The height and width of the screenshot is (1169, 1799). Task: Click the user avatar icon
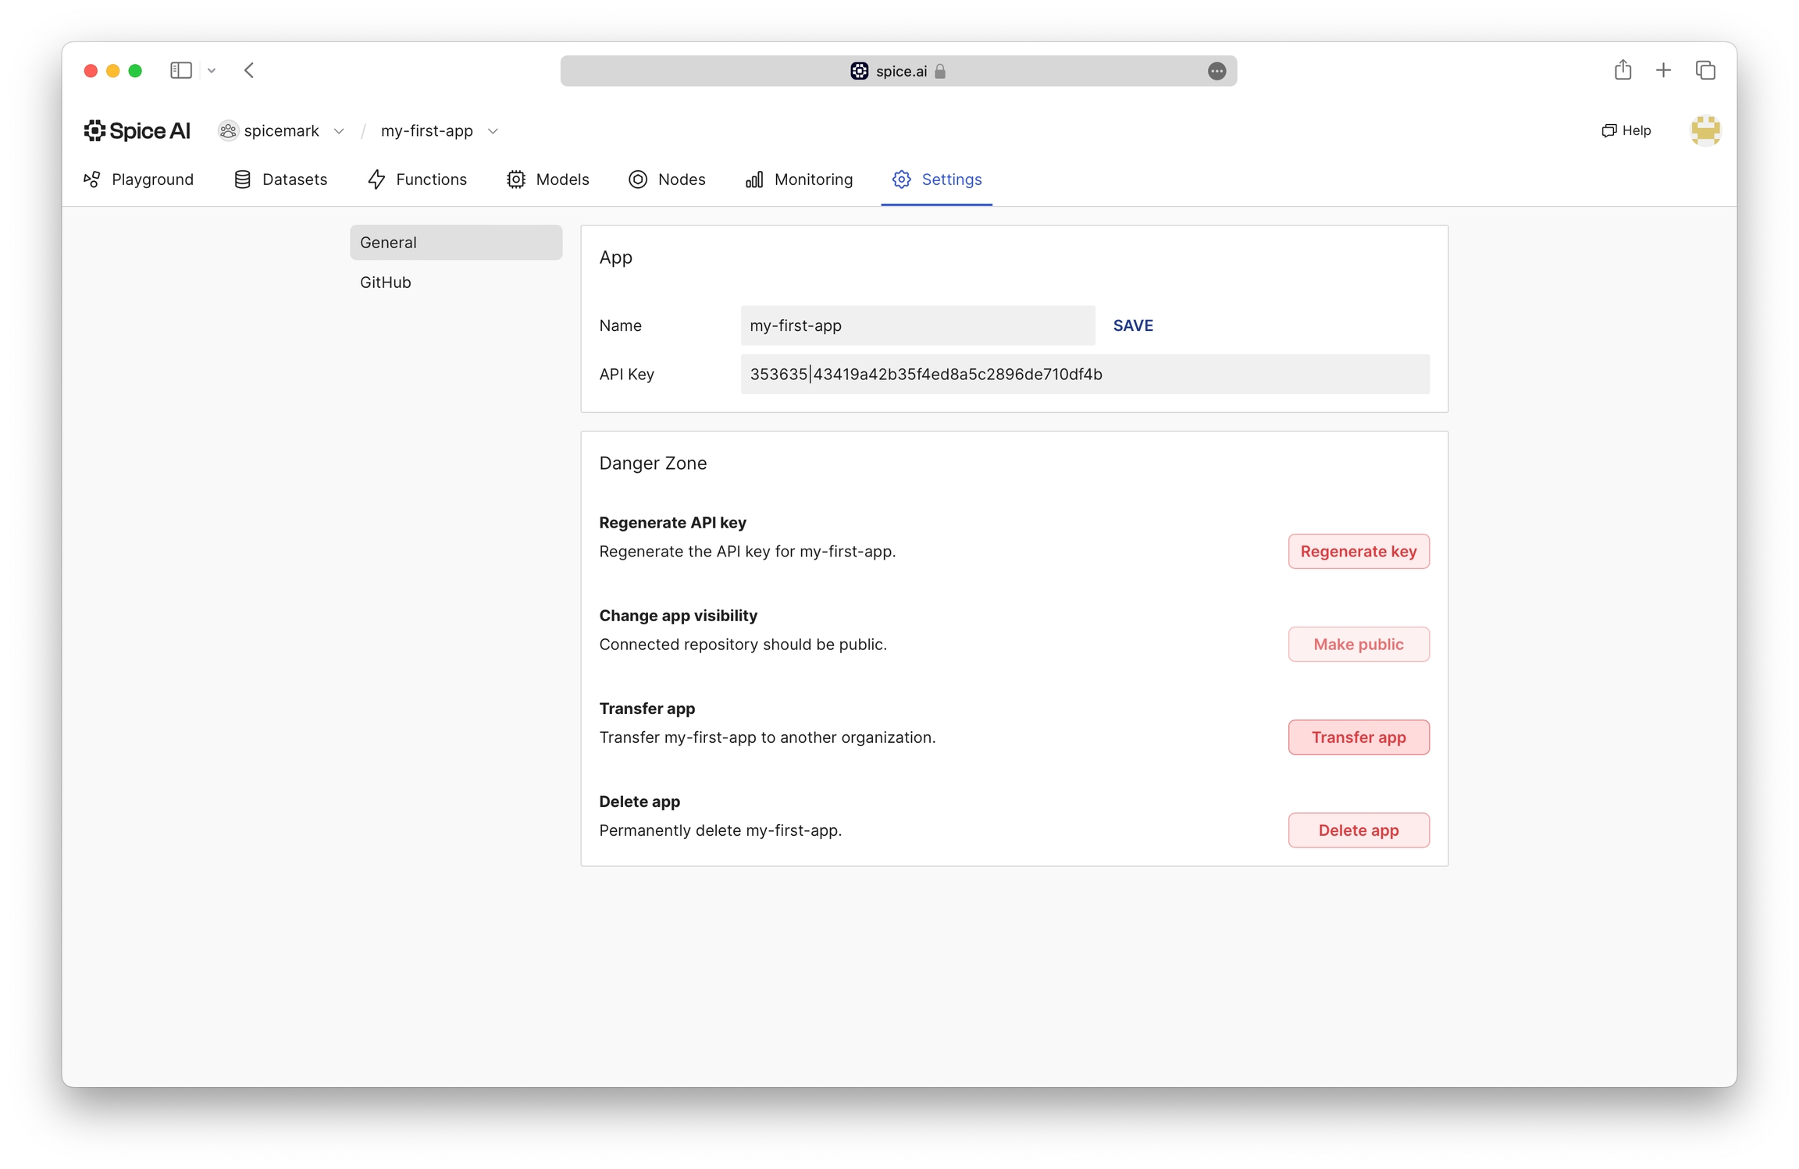click(1705, 130)
